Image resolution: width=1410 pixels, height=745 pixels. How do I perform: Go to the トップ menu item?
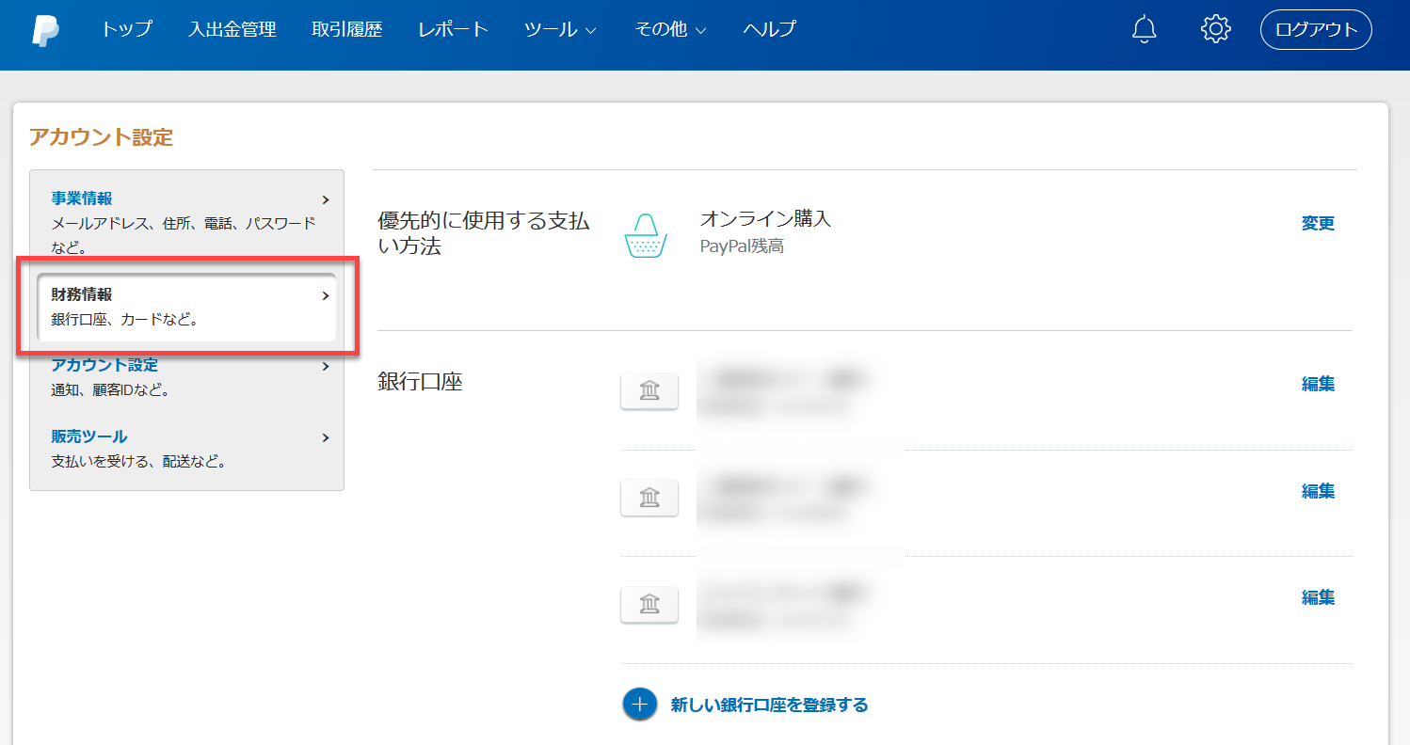(126, 30)
